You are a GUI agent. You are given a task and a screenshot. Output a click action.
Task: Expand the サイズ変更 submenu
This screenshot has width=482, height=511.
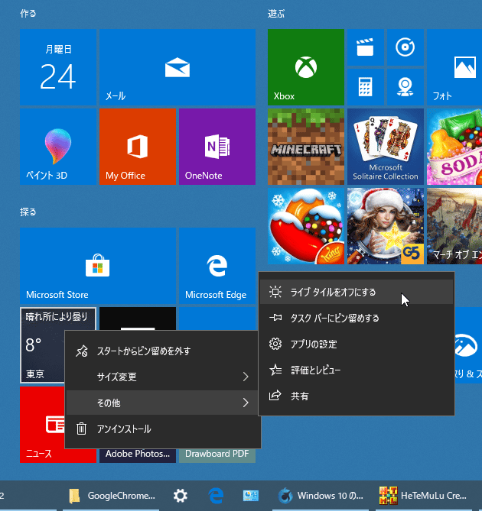pyautogui.click(x=162, y=377)
